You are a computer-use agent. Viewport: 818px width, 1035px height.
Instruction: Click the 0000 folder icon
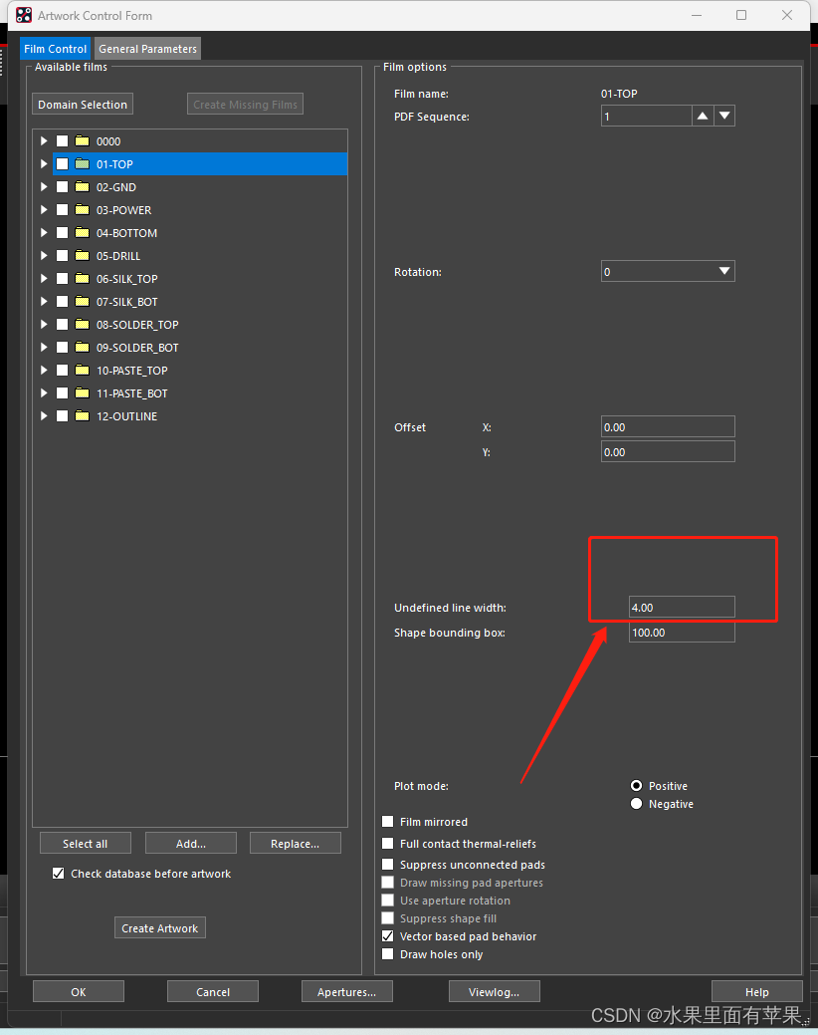tap(82, 141)
